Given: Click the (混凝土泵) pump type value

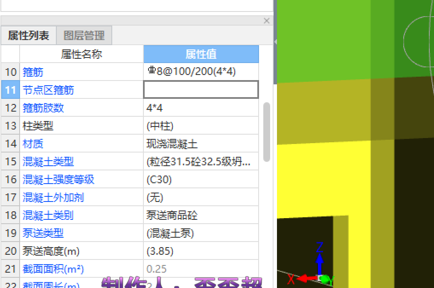Looking at the screenshot, I should [x=201, y=233].
